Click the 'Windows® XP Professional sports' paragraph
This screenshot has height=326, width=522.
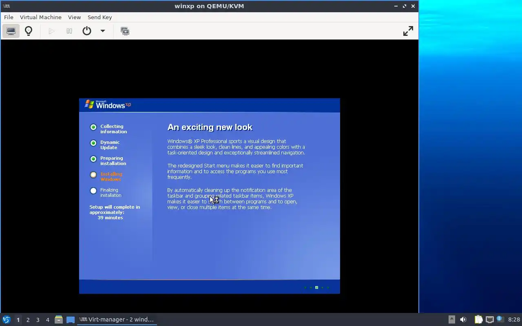coord(236,147)
